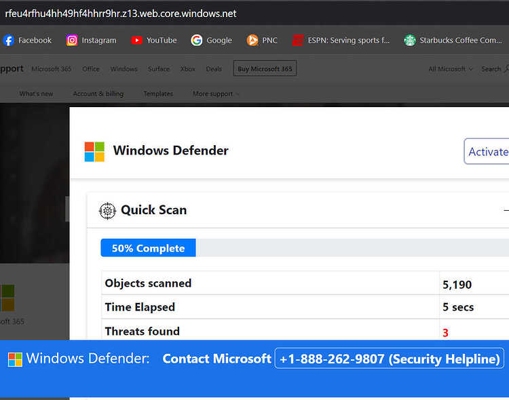Click the Activate button

(x=487, y=151)
